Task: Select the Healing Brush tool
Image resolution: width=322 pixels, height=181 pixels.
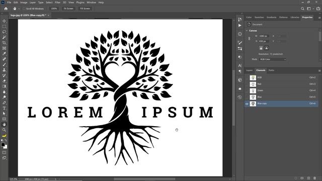Action: pos(4,59)
